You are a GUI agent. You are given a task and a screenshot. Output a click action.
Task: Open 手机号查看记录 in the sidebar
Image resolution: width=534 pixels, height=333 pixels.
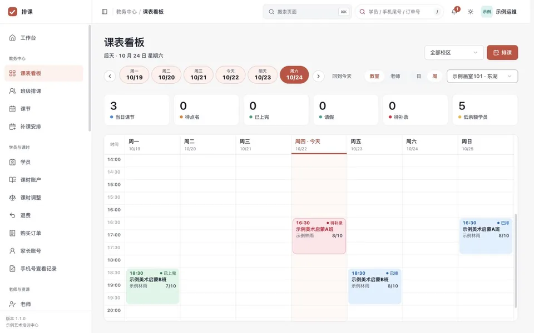click(44, 269)
